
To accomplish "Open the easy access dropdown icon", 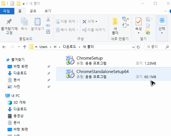I will click(126, 25).
